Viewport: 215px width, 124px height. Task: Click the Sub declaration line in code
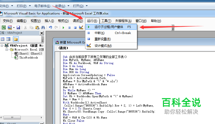pos(95,57)
